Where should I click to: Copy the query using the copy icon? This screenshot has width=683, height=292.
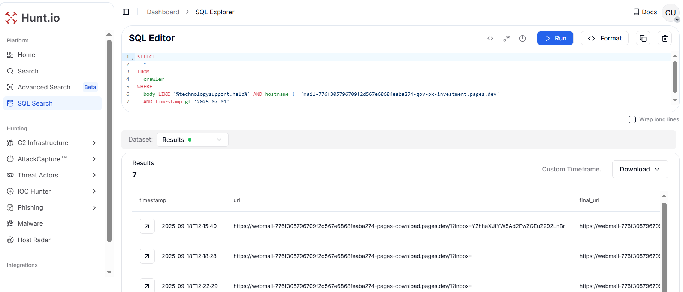[643, 39]
